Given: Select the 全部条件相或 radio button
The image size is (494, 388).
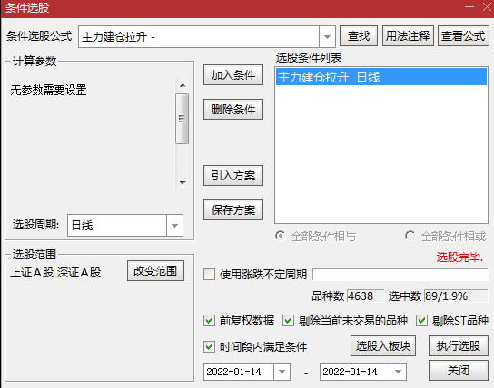Looking at the screenshot, I should 410,236.
